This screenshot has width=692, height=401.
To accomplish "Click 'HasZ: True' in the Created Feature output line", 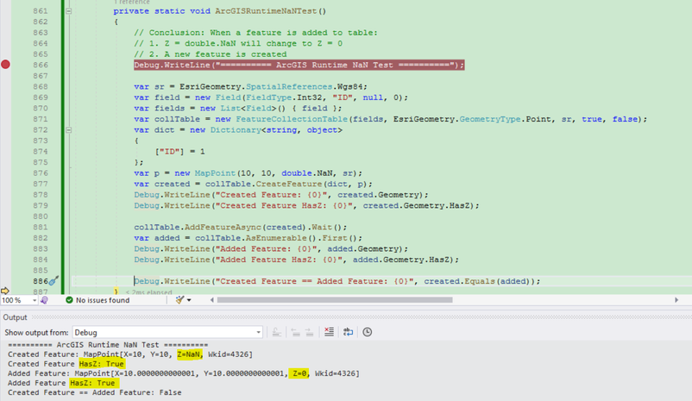I will (x=102, y=364).
